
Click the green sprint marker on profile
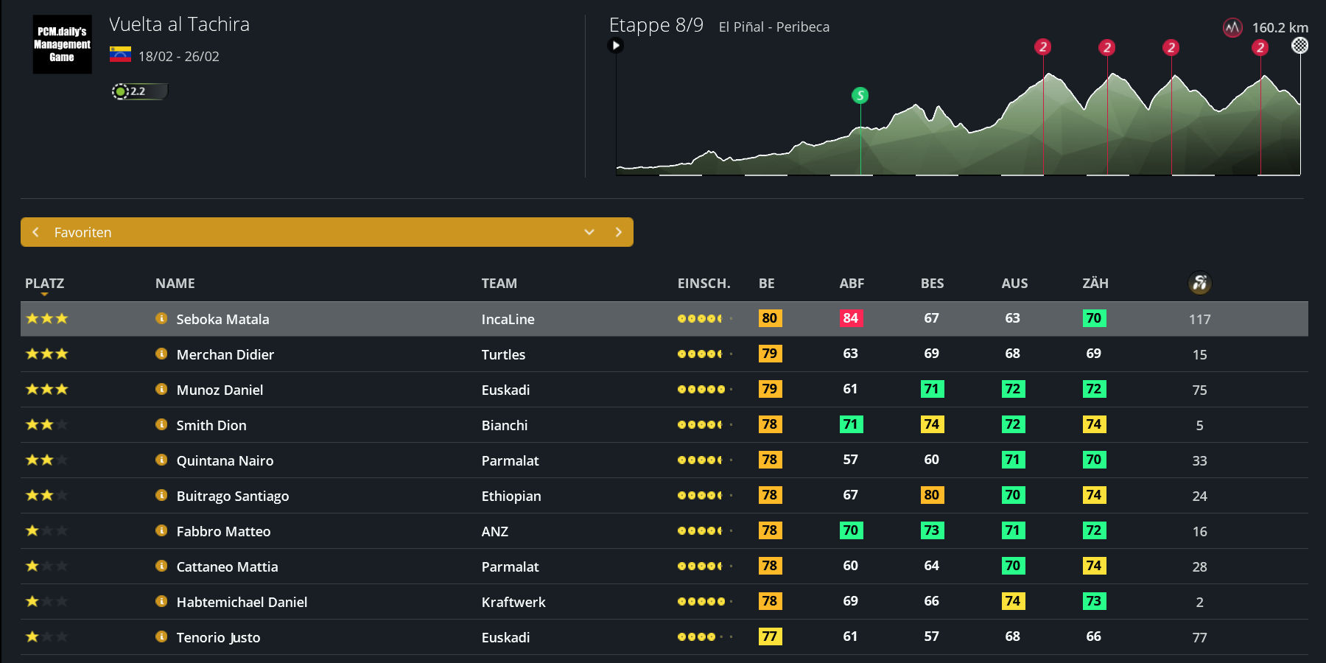pos(860,95)
